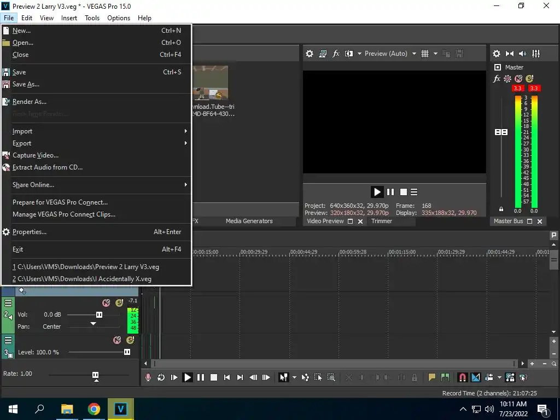This screenshot has height=420, width=560.
Task: Open Master automation settings icon
Action: [507, 79]
